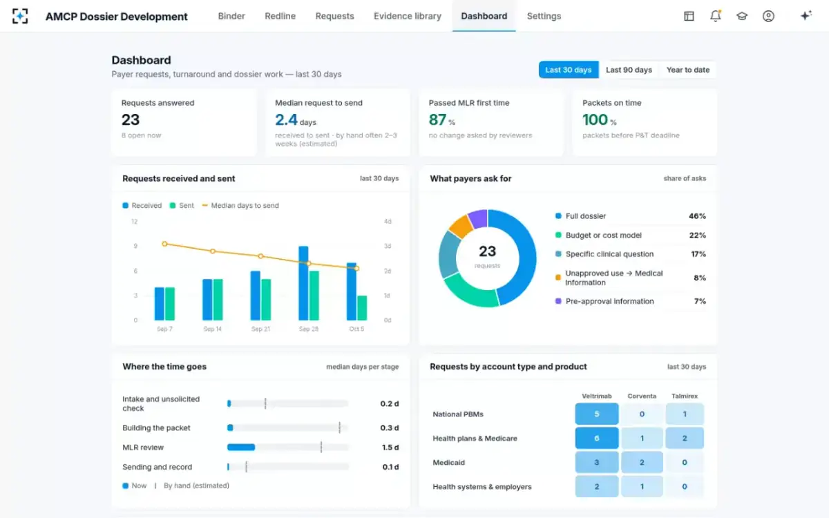Select the Last 30 days range
The image size is (829, 518).
click(x=569, y=70)
